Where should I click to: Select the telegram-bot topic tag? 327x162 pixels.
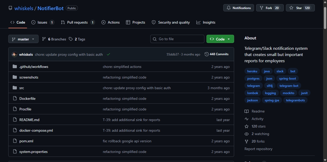click(289, 86)
